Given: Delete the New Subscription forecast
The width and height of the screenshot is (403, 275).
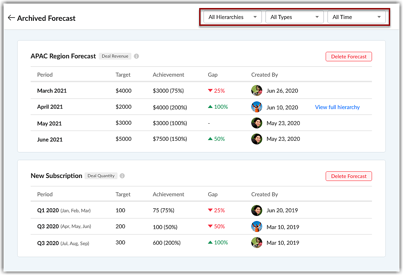Looking at the screenshot, I should (349, 176).
